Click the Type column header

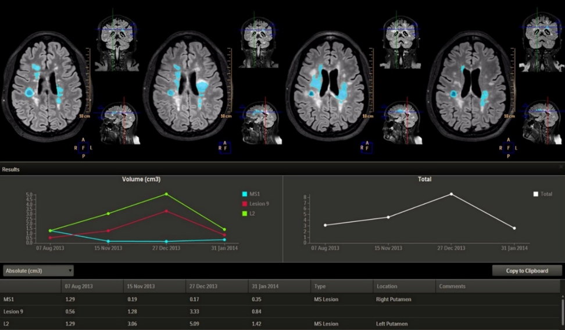pyautogui.click(x=320, y=286)
